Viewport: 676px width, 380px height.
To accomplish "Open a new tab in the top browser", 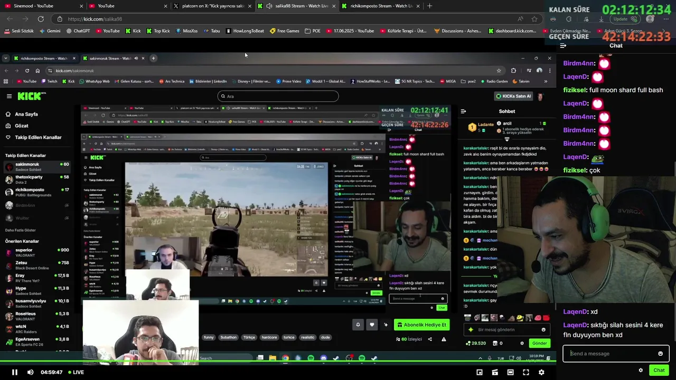I will [x=429, y=6].
